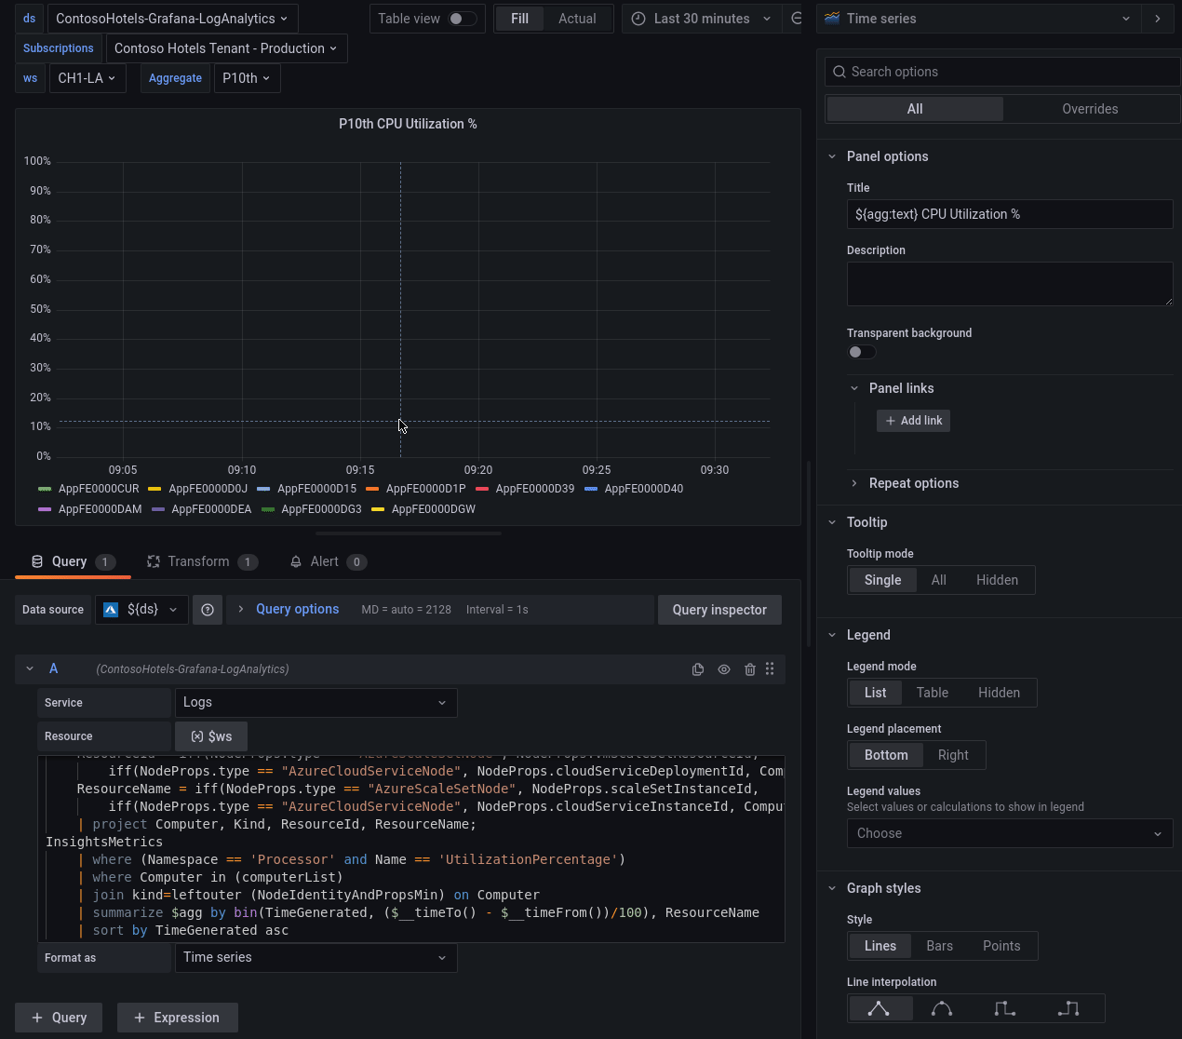Delete query A with the trash icon
Image resolution: width=1182 pixels, height=1039 pixels.
(x=750, y=668)
